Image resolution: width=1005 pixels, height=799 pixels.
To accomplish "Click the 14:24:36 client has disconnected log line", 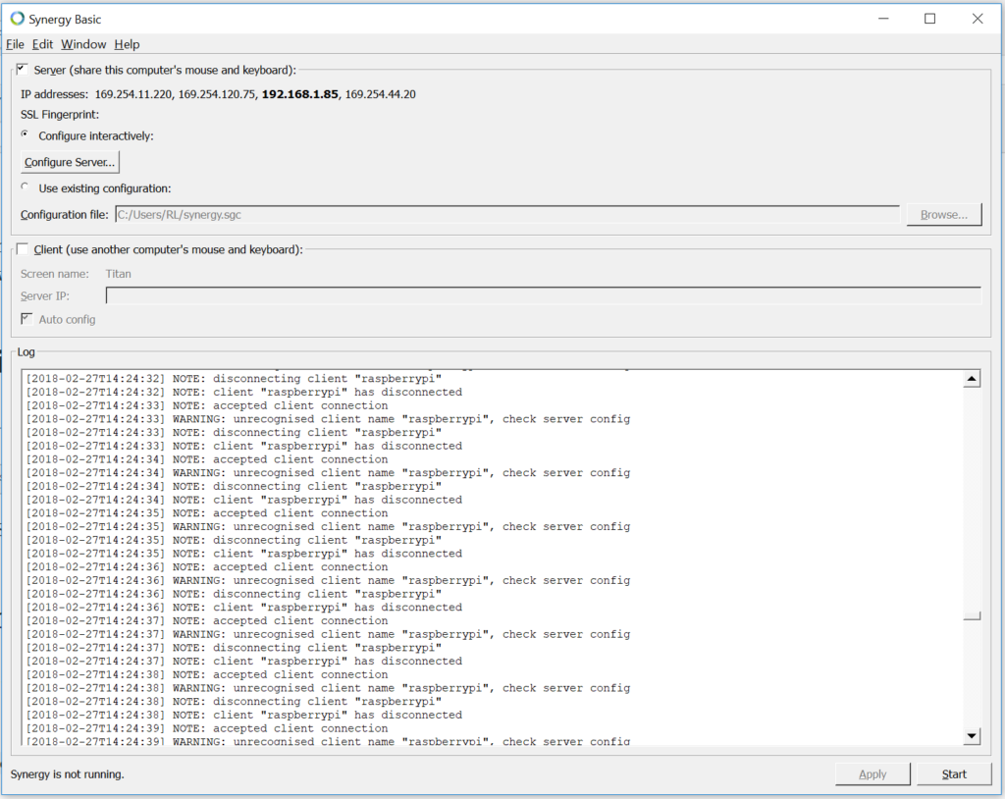I will [244, 608].
